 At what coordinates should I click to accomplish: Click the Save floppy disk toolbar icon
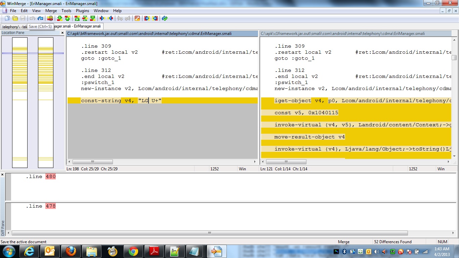point(23,18)
